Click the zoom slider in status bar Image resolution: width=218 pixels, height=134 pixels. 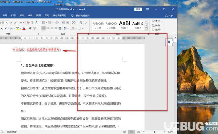154,132
